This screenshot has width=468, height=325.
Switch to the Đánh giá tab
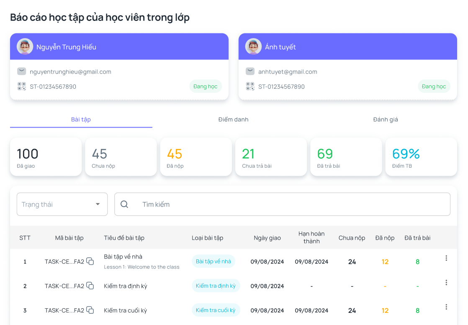386,120
